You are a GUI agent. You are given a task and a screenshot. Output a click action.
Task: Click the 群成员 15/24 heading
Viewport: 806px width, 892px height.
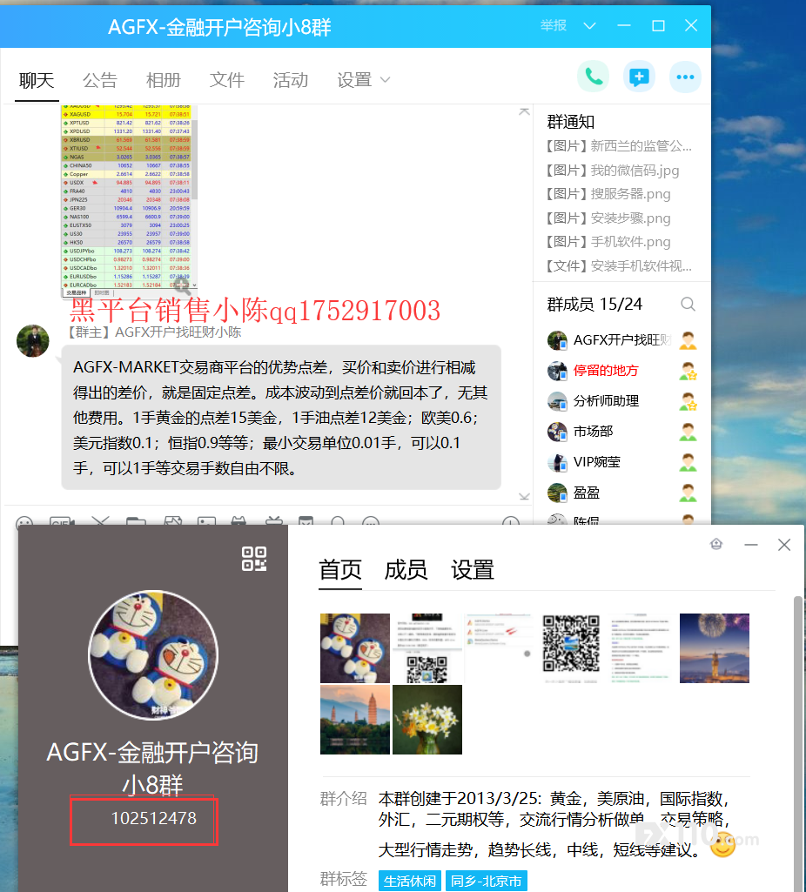pyautogui.click(x=594, y=305)
